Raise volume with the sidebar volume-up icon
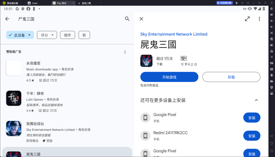Screen dimensions: 275x157 (272, 21)
